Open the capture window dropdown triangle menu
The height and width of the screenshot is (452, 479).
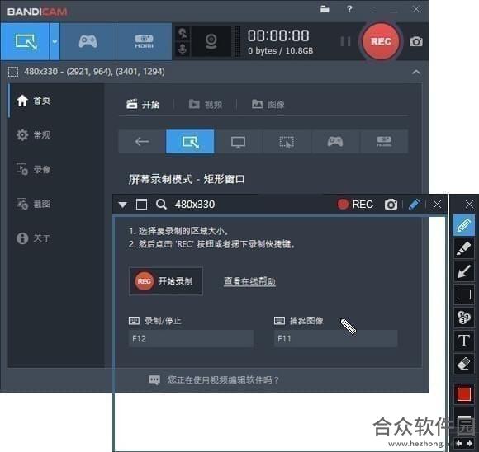(x=123, y=205)
